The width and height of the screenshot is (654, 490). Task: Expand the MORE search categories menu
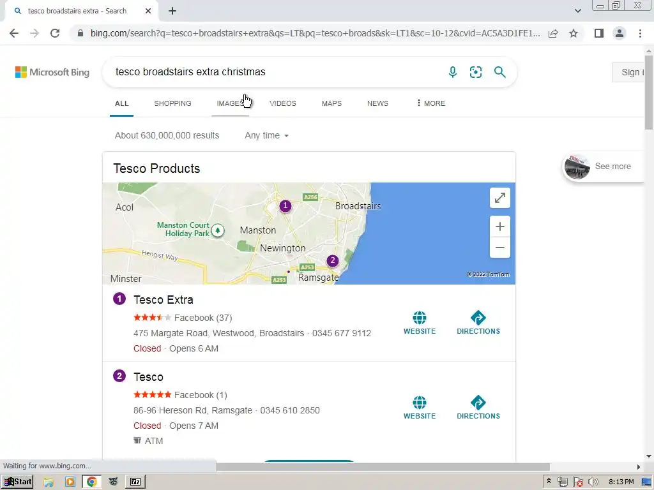click(431, 103)
